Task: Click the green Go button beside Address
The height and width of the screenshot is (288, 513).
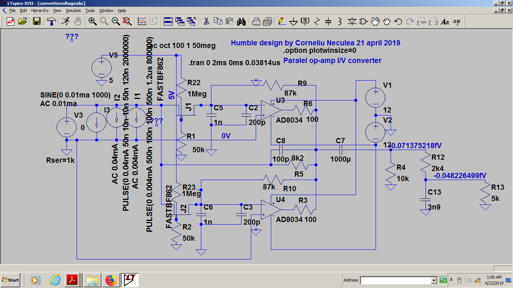Action: (x=443, y=280)
